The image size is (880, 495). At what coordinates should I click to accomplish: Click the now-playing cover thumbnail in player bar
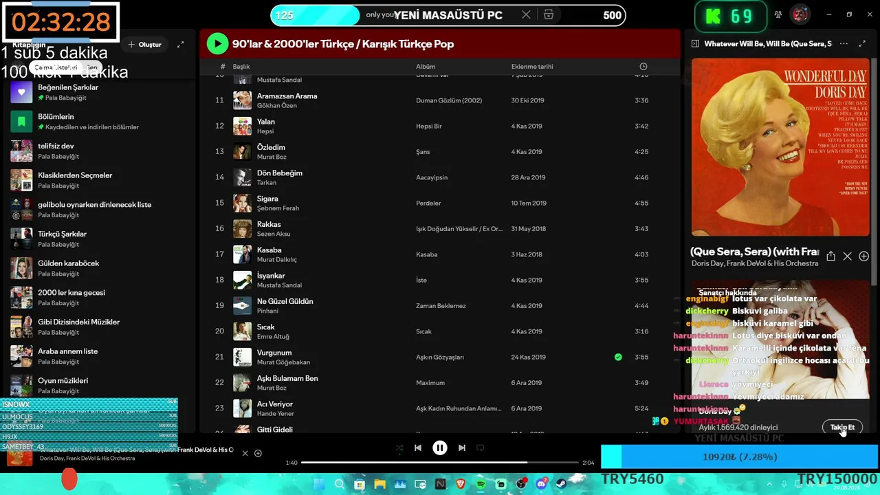pyautogui.click(x=20, y=454)
